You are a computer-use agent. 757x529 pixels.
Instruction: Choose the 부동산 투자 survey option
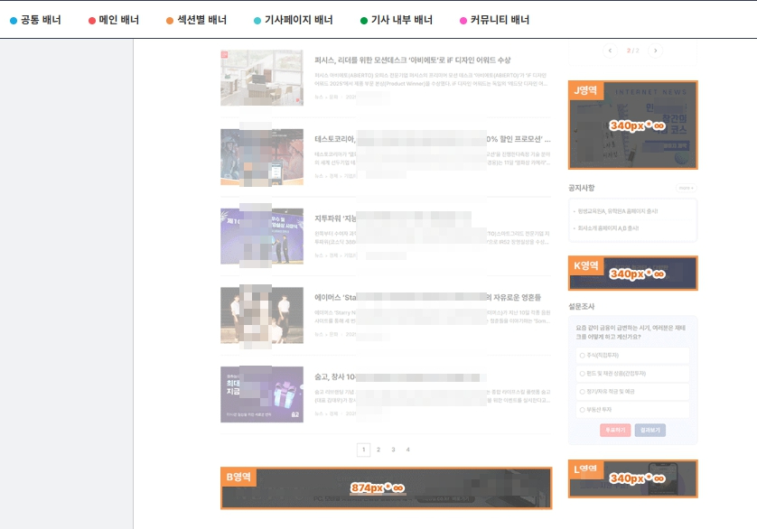click(x=633, y=410)
